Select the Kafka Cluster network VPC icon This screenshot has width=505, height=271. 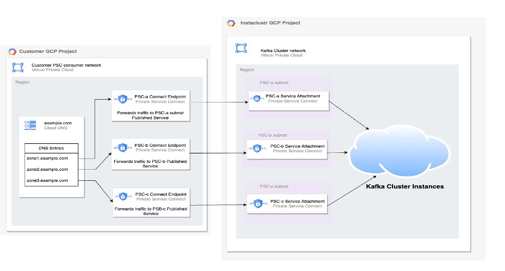[241, 49]
